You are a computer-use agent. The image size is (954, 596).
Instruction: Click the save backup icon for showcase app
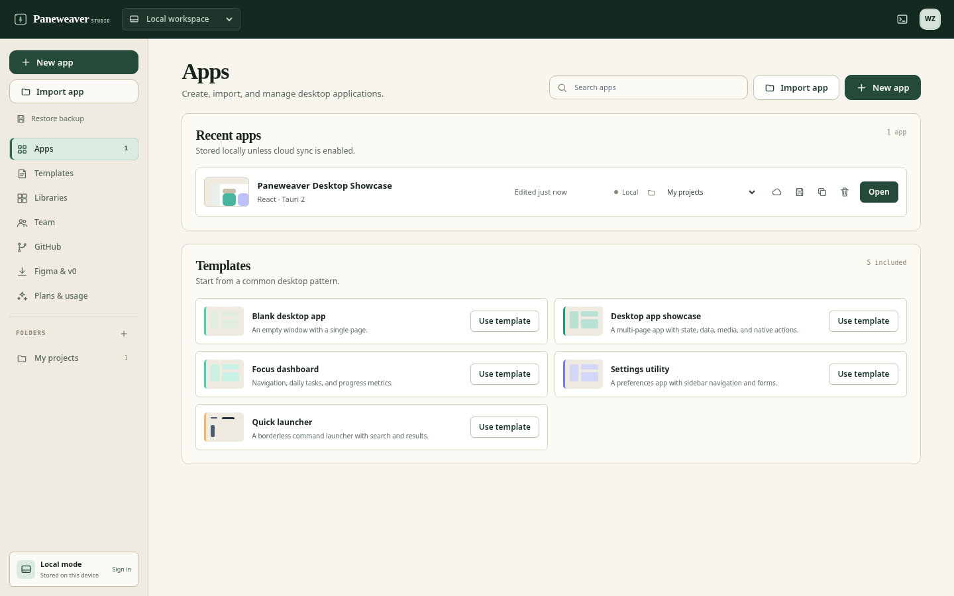800,192
